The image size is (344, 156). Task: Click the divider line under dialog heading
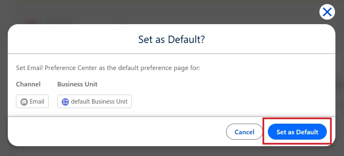coord(172,54)
